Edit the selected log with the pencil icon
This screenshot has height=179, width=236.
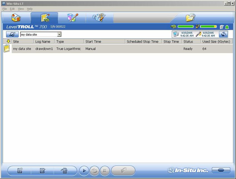42,170
